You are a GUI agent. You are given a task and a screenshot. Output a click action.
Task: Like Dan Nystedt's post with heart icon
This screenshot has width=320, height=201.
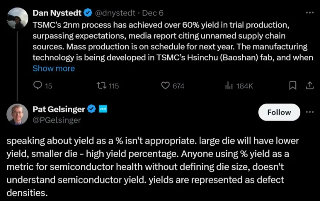[x=166, y=86]
